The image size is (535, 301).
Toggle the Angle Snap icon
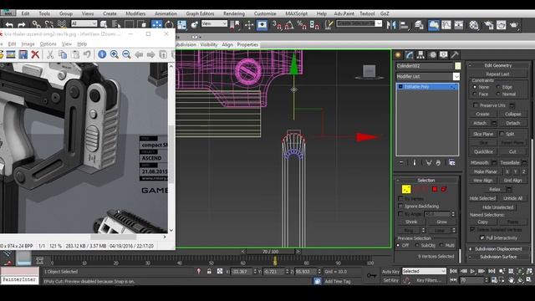click(x=289, y=24)
